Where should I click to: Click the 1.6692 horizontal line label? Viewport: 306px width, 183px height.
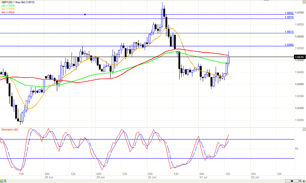[289, 13]
